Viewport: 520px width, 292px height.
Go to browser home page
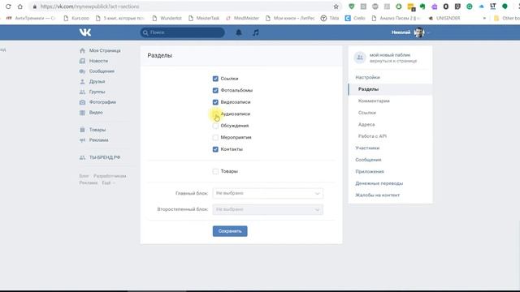pos(19,6)
